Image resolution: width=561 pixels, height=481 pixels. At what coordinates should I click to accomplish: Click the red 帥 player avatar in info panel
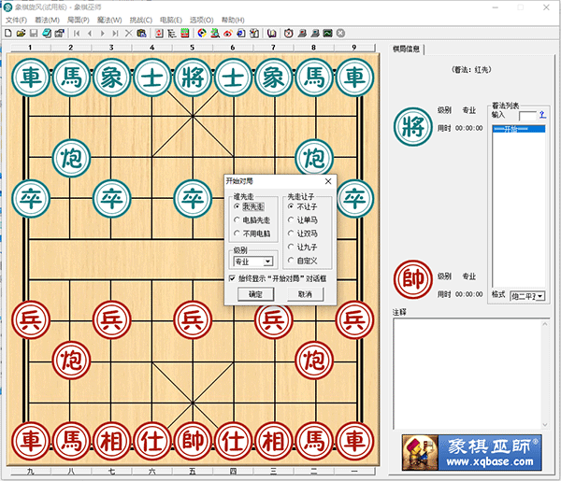click(x=413, y=279)
